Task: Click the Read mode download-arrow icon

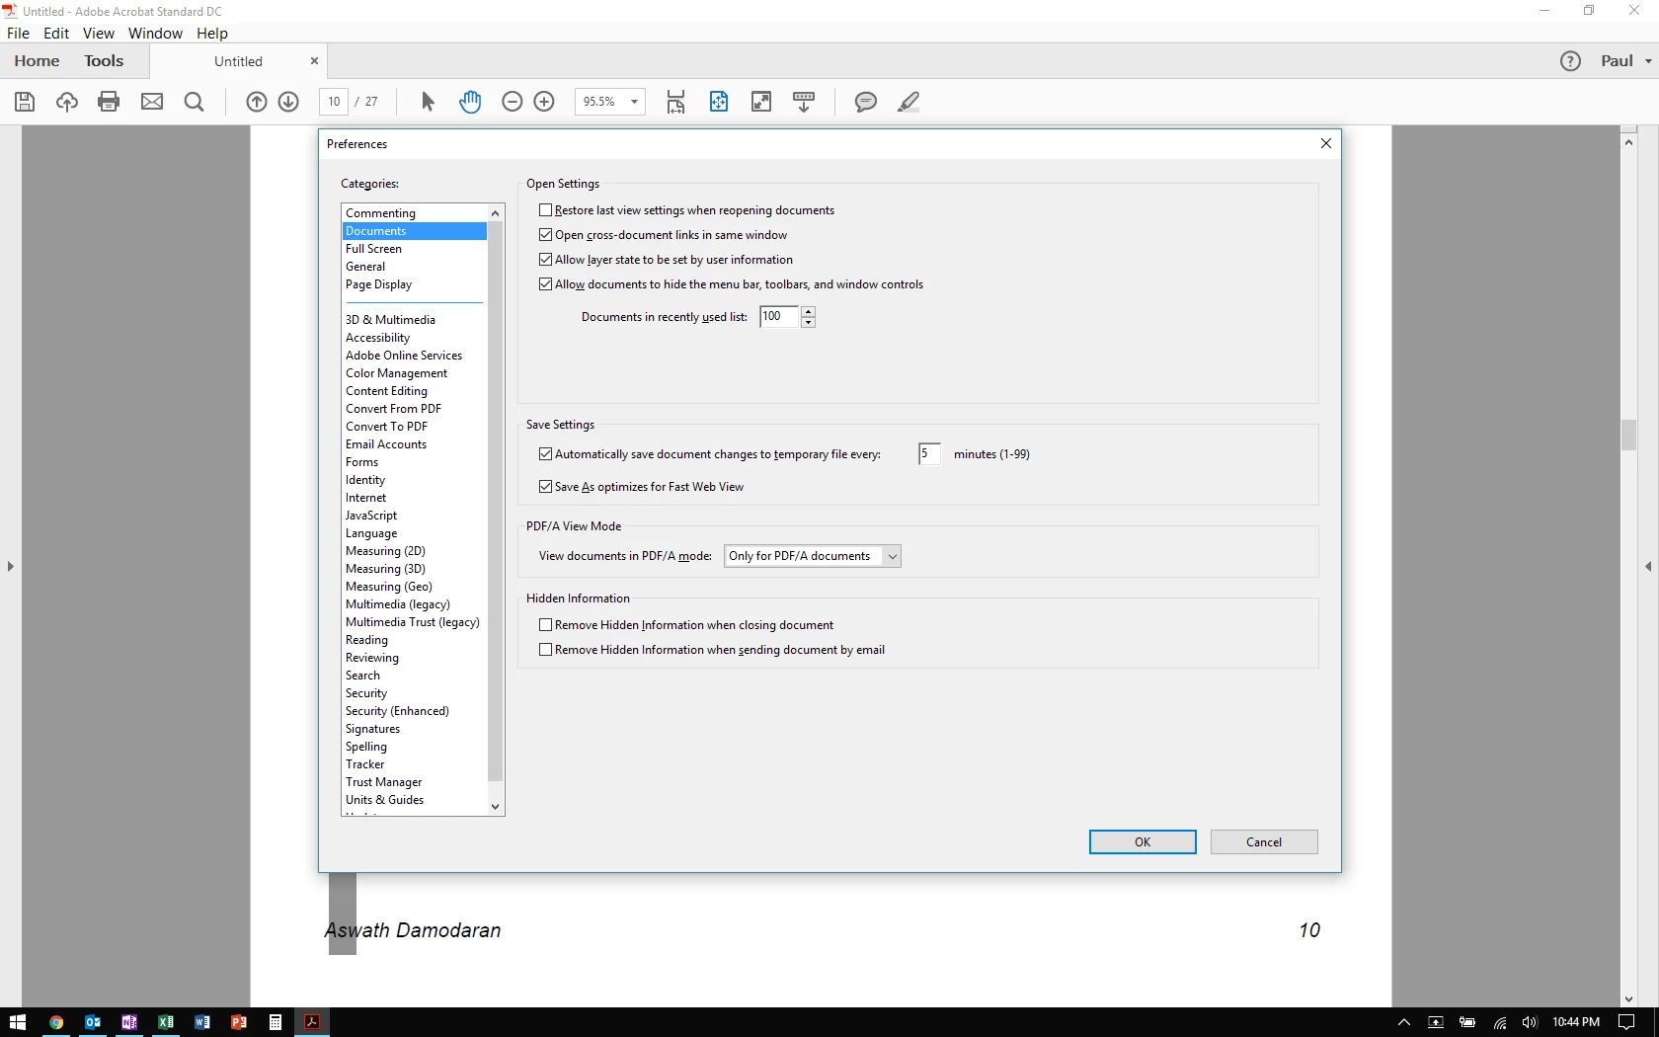Action: click(804, 102)
